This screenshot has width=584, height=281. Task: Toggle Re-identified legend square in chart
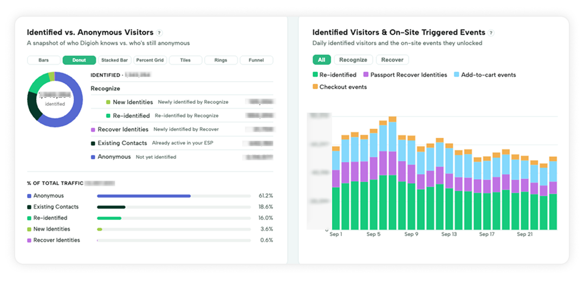315,75
